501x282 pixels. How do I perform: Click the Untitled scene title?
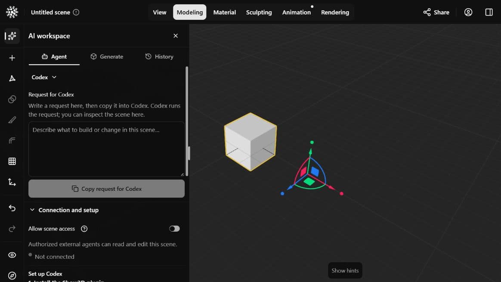coord(50,12)
